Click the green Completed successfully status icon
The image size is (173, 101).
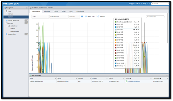click(x=127, y=81)
